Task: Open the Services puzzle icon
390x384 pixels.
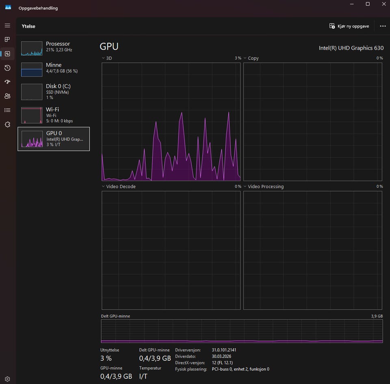Action: pos(7,124)
